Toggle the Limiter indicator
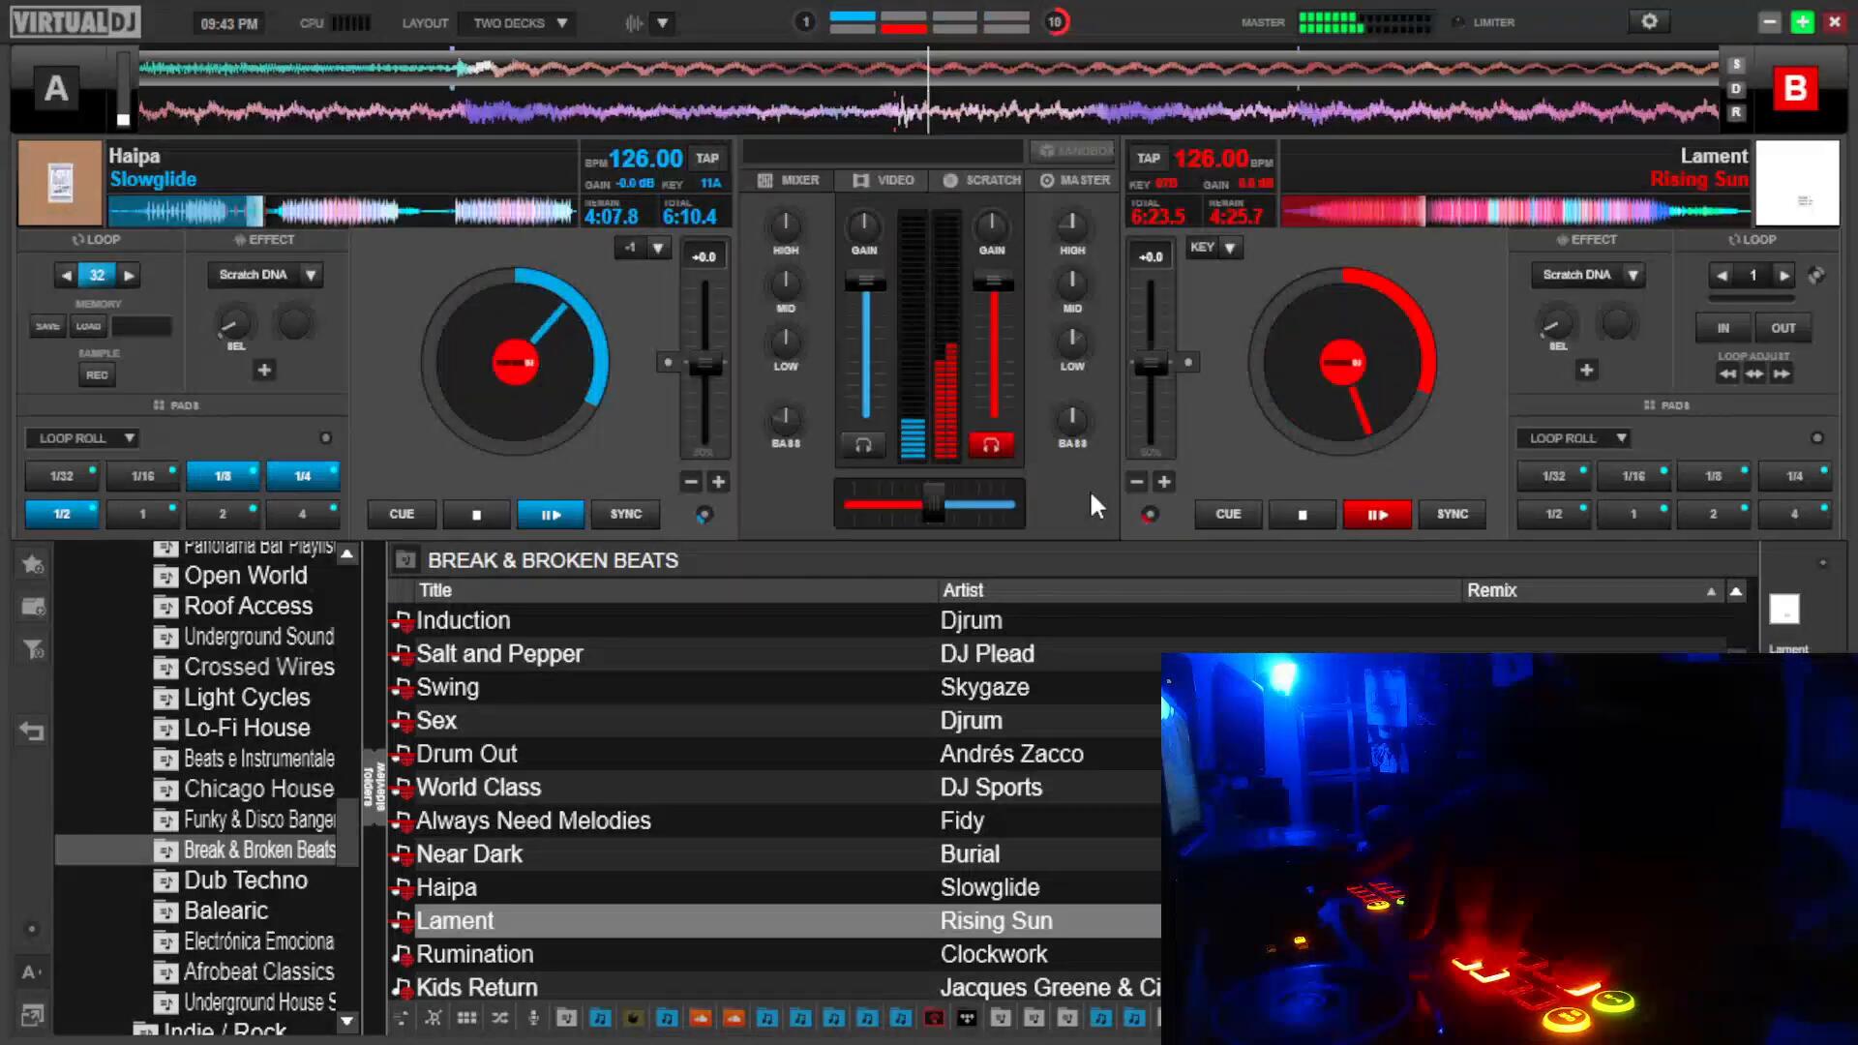The image size is (1858, 1045). 1458,22
